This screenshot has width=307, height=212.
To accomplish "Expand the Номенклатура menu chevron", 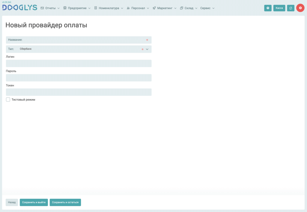I will (x=122, y=8).
